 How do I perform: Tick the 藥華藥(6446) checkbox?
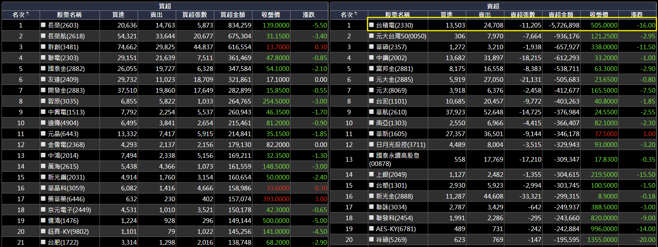pyautogui.click(x=43, y=199)
